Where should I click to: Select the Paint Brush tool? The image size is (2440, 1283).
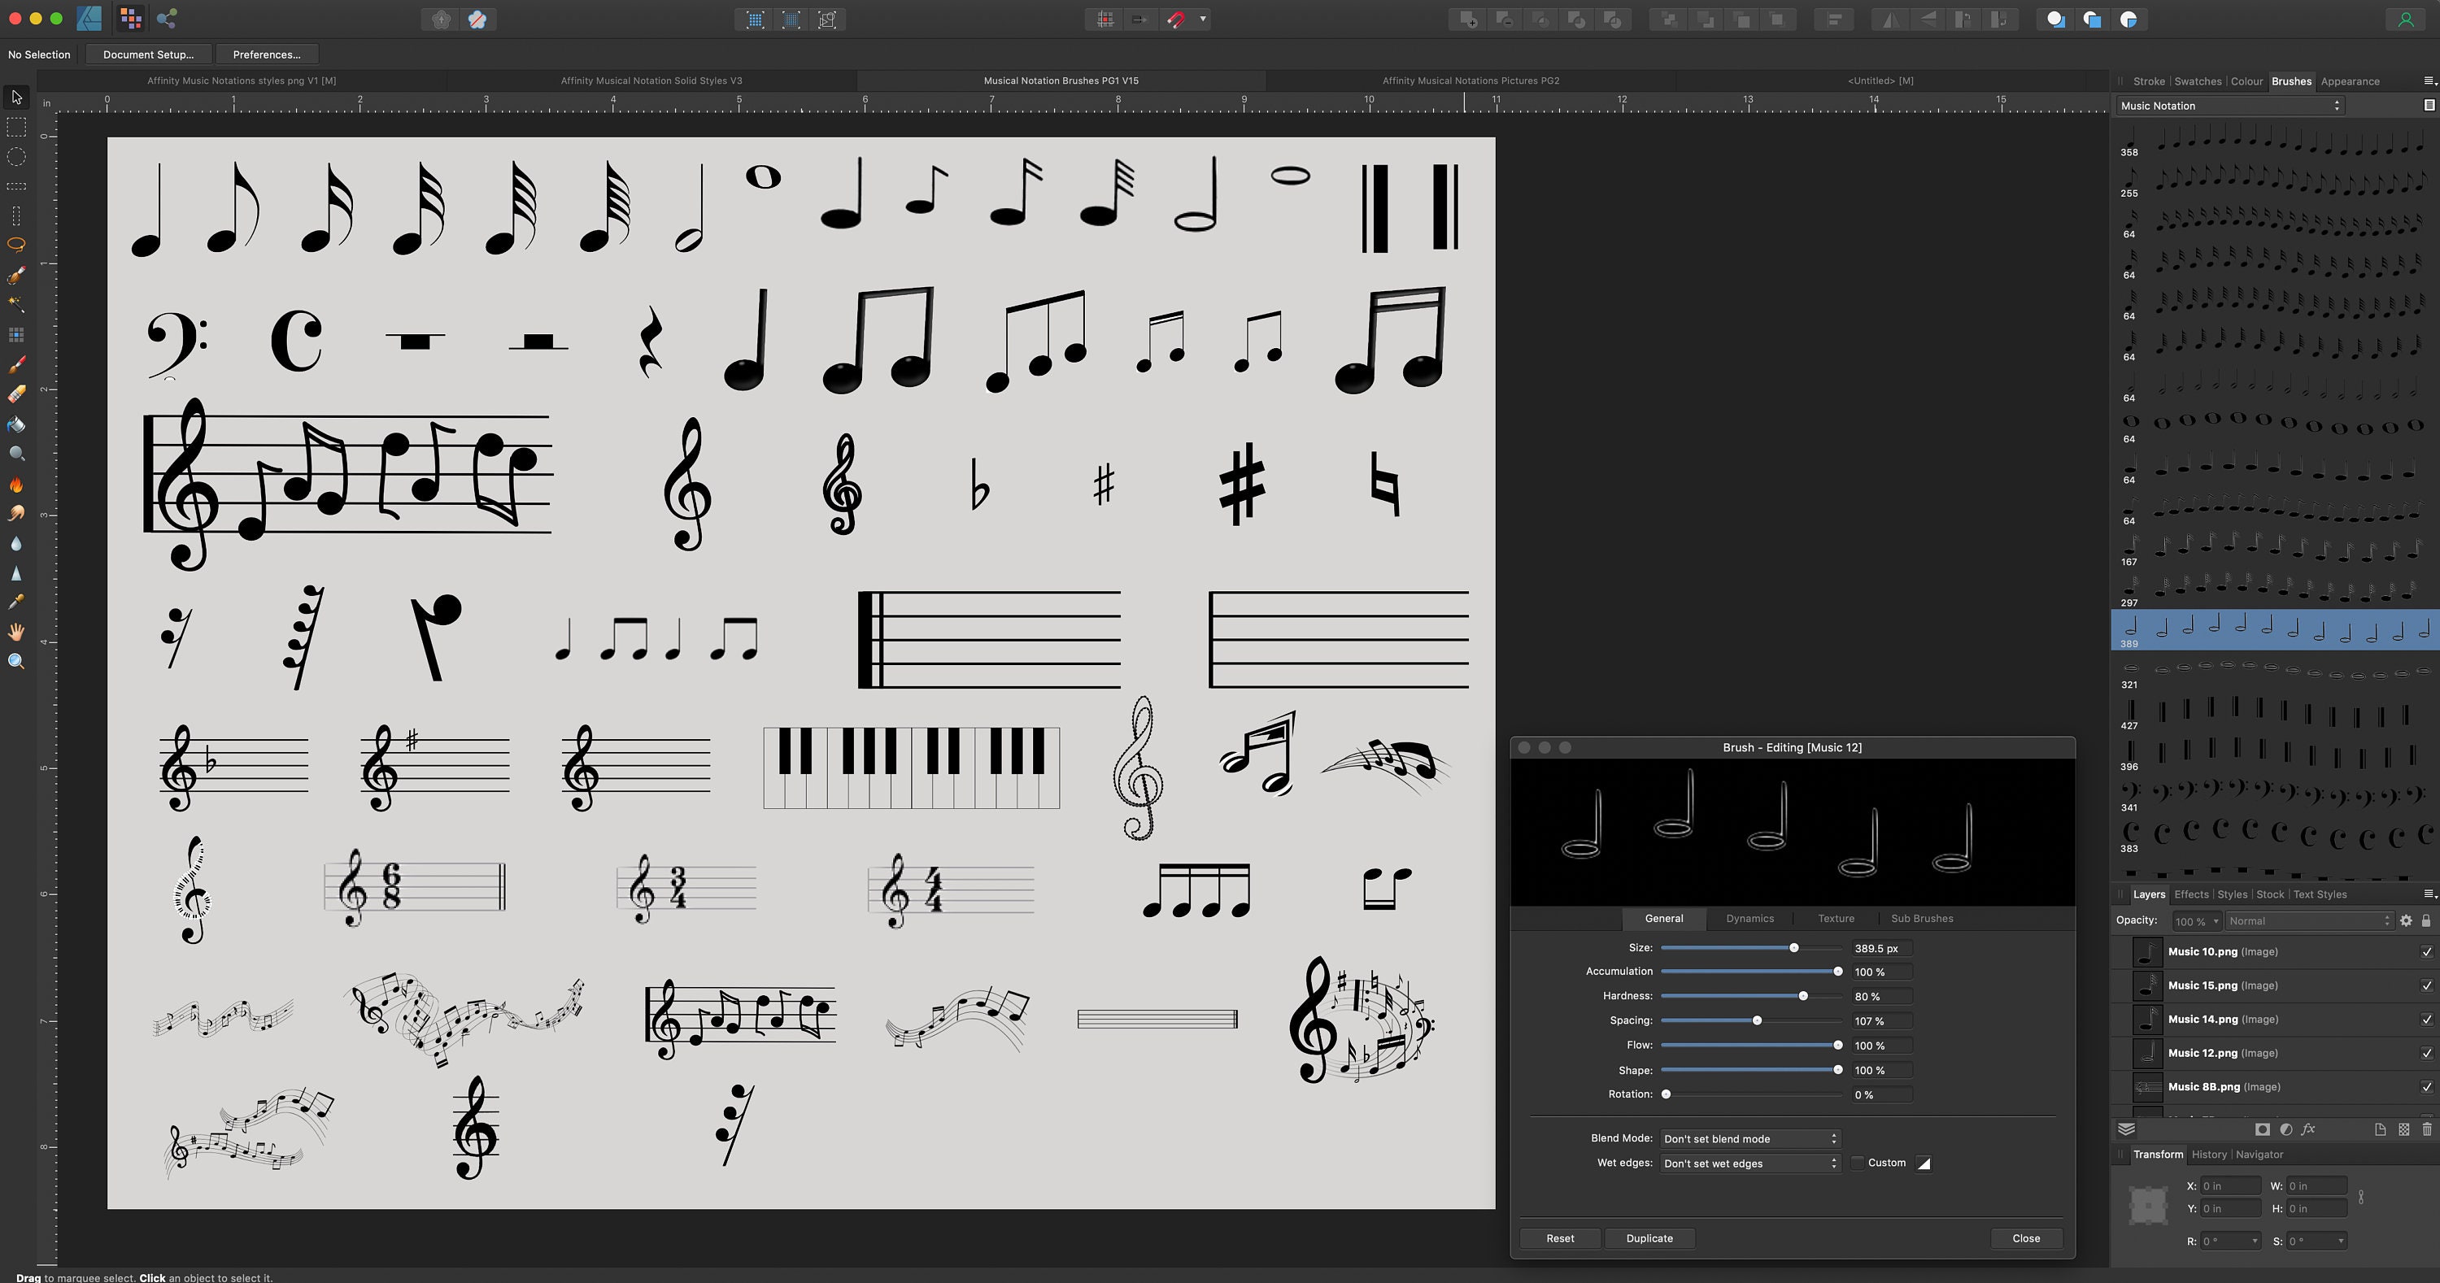tap(16, 364)
